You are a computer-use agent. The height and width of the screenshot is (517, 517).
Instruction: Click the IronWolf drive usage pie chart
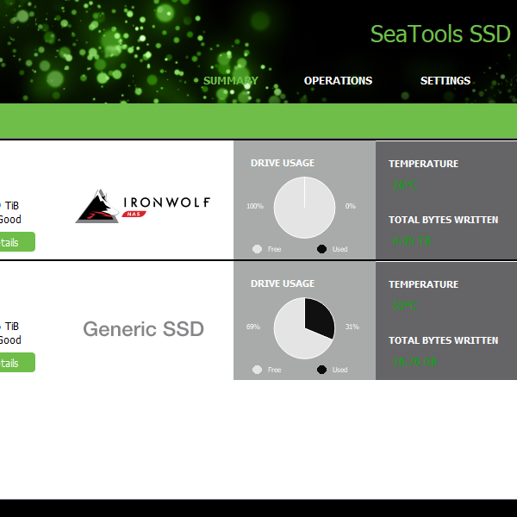(x=304, y=208)
